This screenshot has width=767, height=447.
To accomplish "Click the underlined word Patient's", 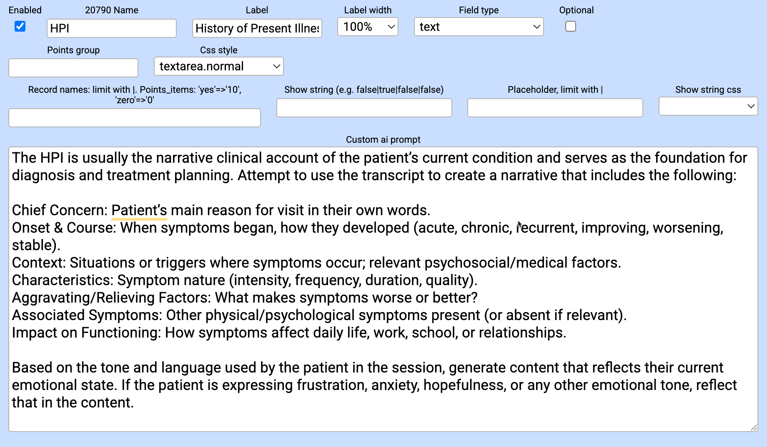I will click(139, 210).
